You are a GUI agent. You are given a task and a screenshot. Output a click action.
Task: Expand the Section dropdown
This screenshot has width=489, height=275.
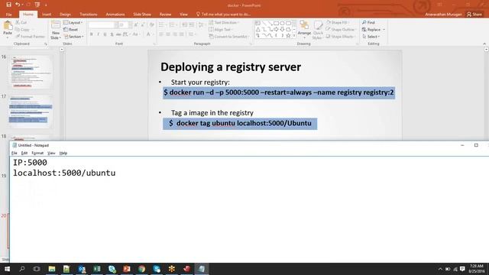tap(74, 37)
